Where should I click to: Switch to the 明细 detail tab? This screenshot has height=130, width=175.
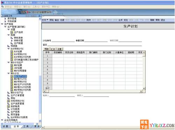tap(47, 49)
